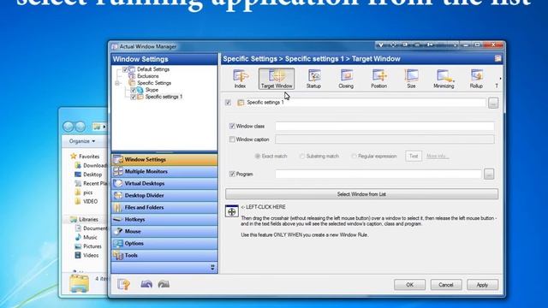Switch to the Multiple Monitors section
Image resolution: width=548 pixels, height=308 pixels.
164,171
